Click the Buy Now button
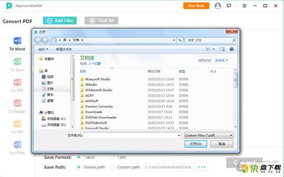 196,6
